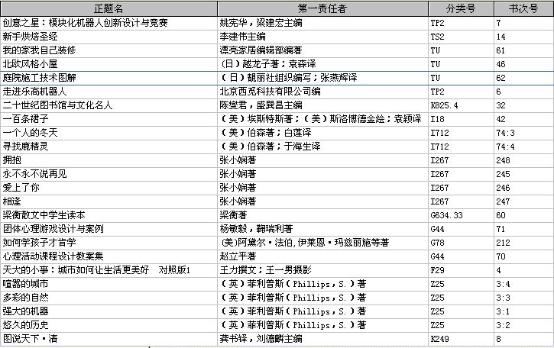This screenshot has width=554, height=348.
Task: Click book number cell 62
Action: coord(523,78)
